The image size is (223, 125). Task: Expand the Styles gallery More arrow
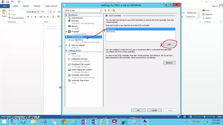click(x=199, y=17)
